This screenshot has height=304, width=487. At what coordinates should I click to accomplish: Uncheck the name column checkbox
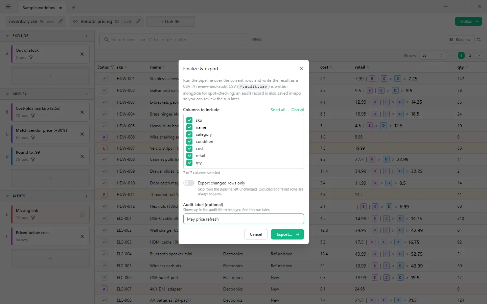(x=189, y=127)
